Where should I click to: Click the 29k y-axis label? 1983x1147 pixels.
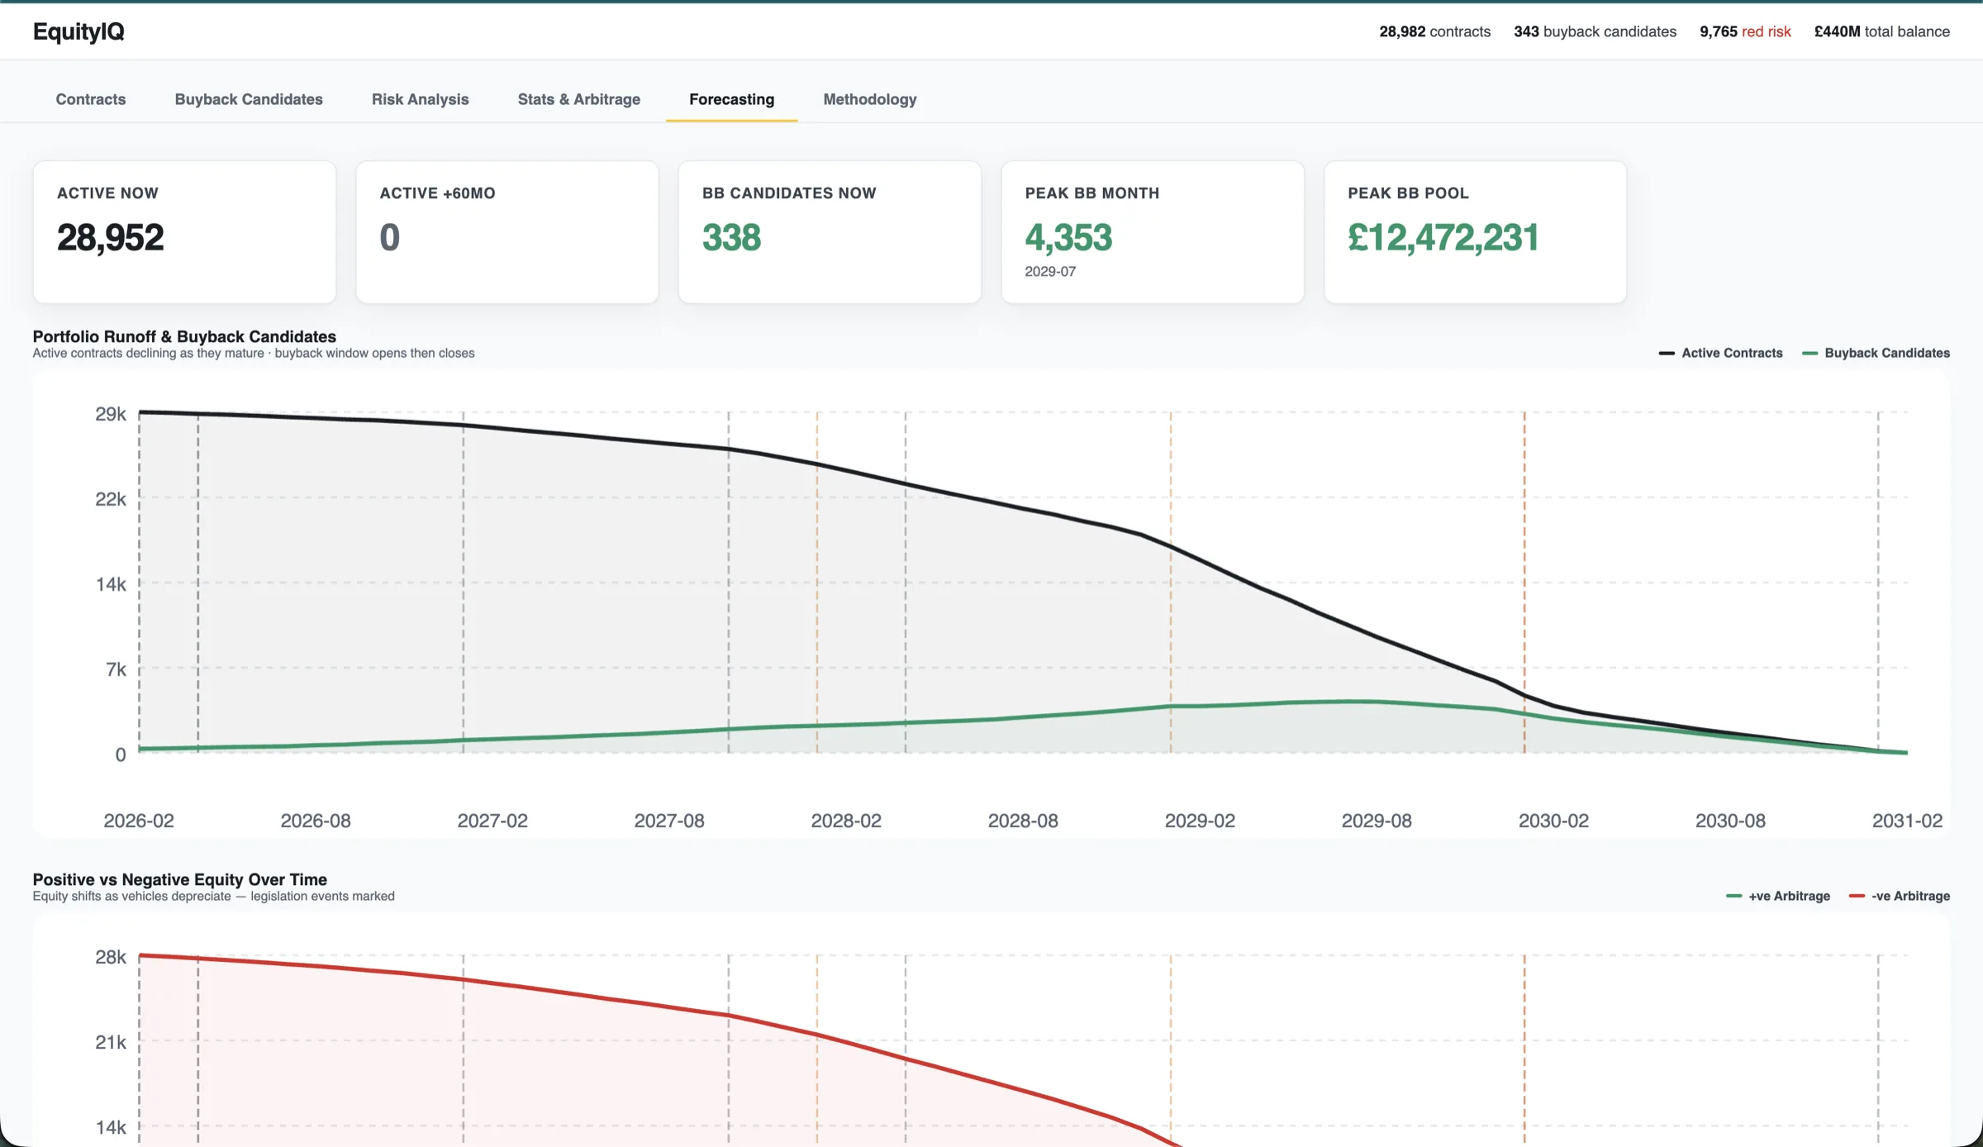point(111,414)
